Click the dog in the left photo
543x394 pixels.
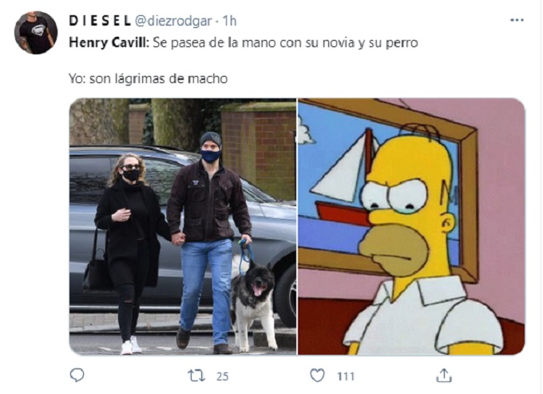[x=253, y=300]
